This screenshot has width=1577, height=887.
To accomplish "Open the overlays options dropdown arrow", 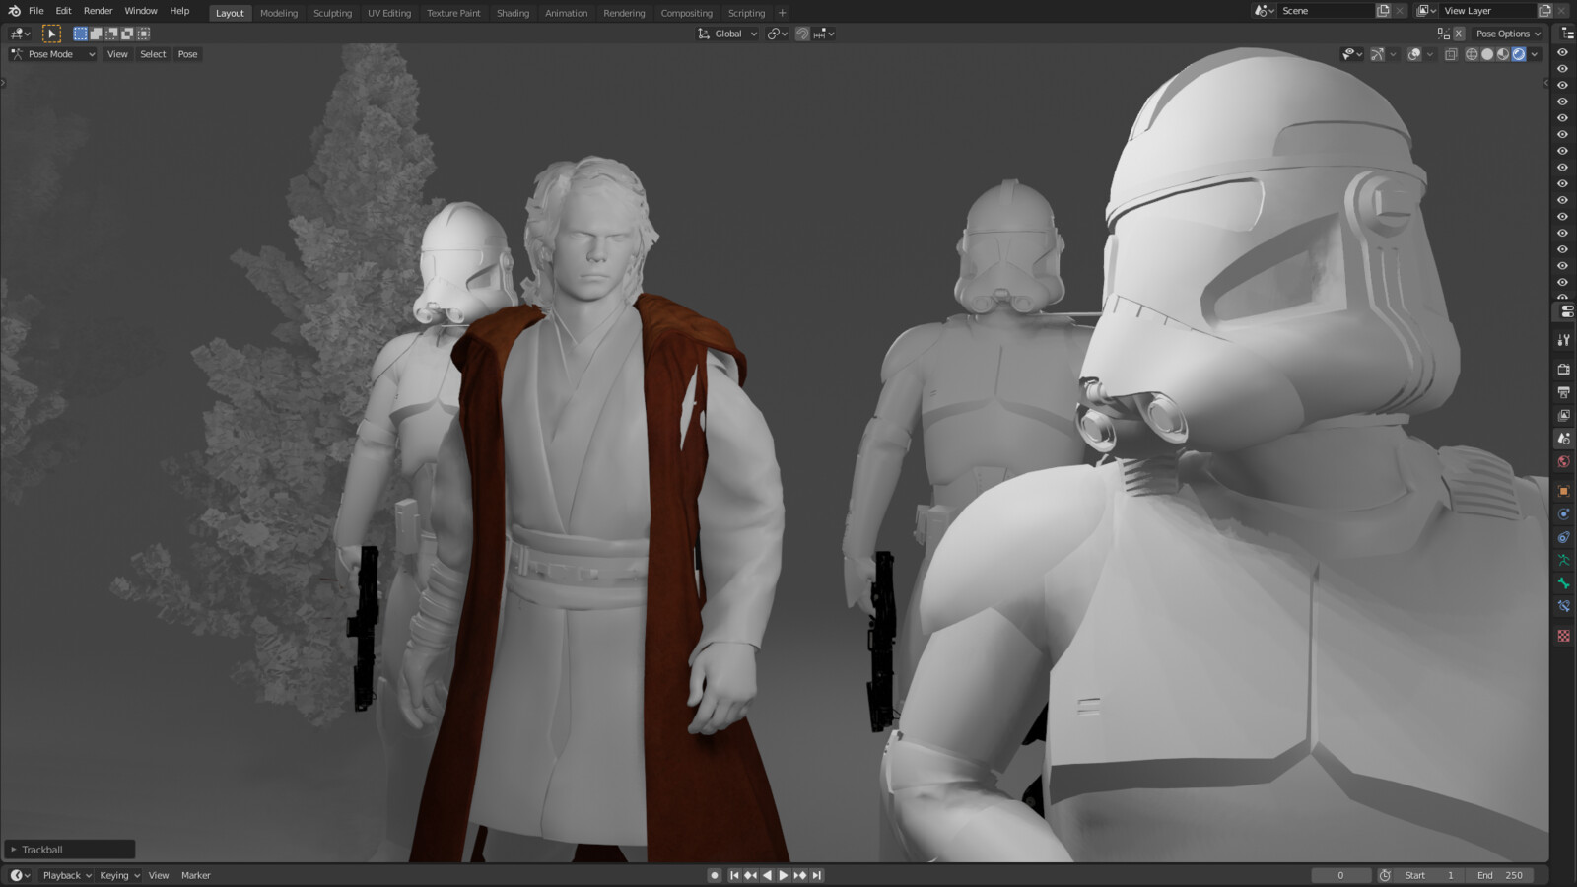I will pyautogui.click(x=1430, y=54).
